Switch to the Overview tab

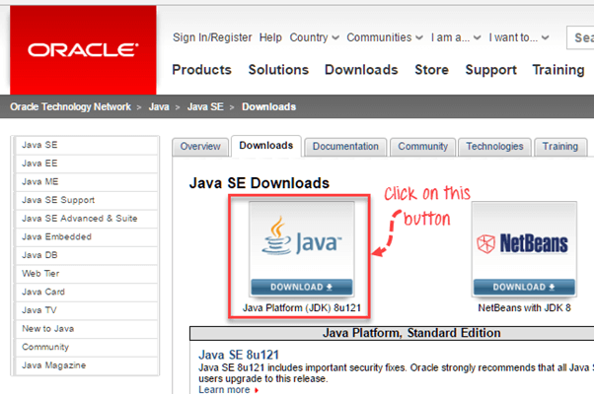pyautogui.click(x=199, y=146)
